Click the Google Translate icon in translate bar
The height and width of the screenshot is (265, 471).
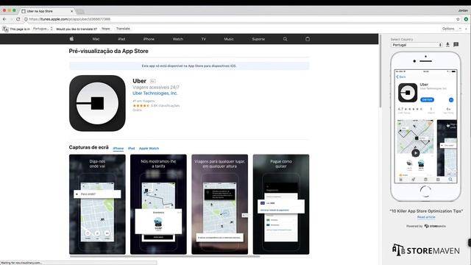pyautogui.click(x=5, y=29)
